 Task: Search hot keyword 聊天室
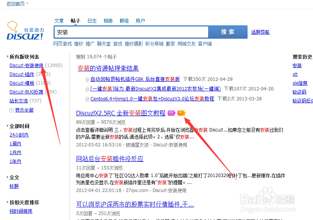pos(104,44)
